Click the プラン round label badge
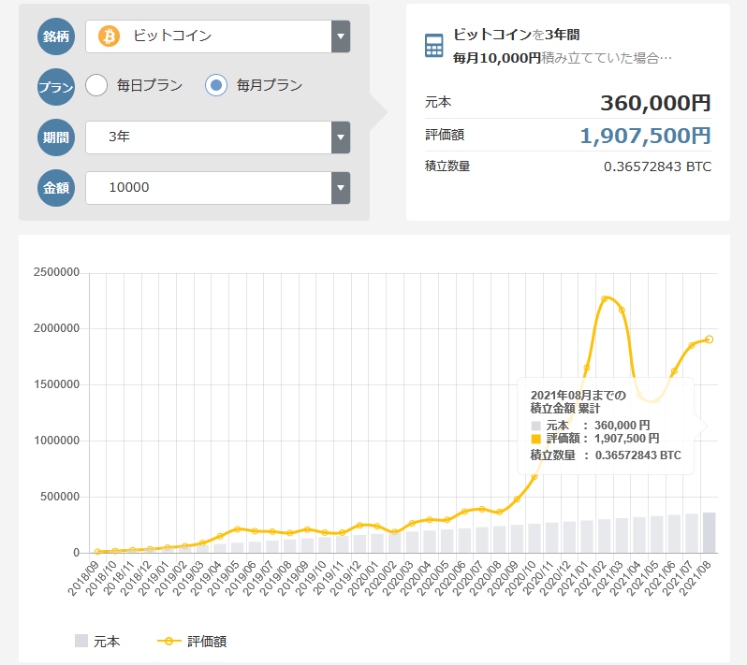 55,86
